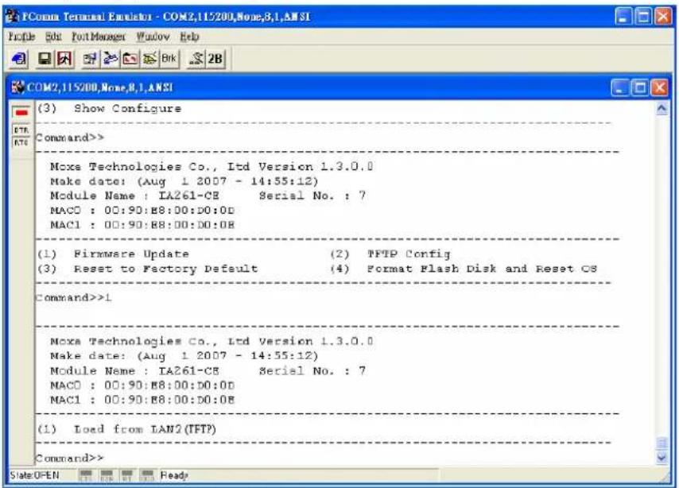The image size is (679, 488).
Task: Click the red folder toolbar icon
Action: click(x=130, y=59)
